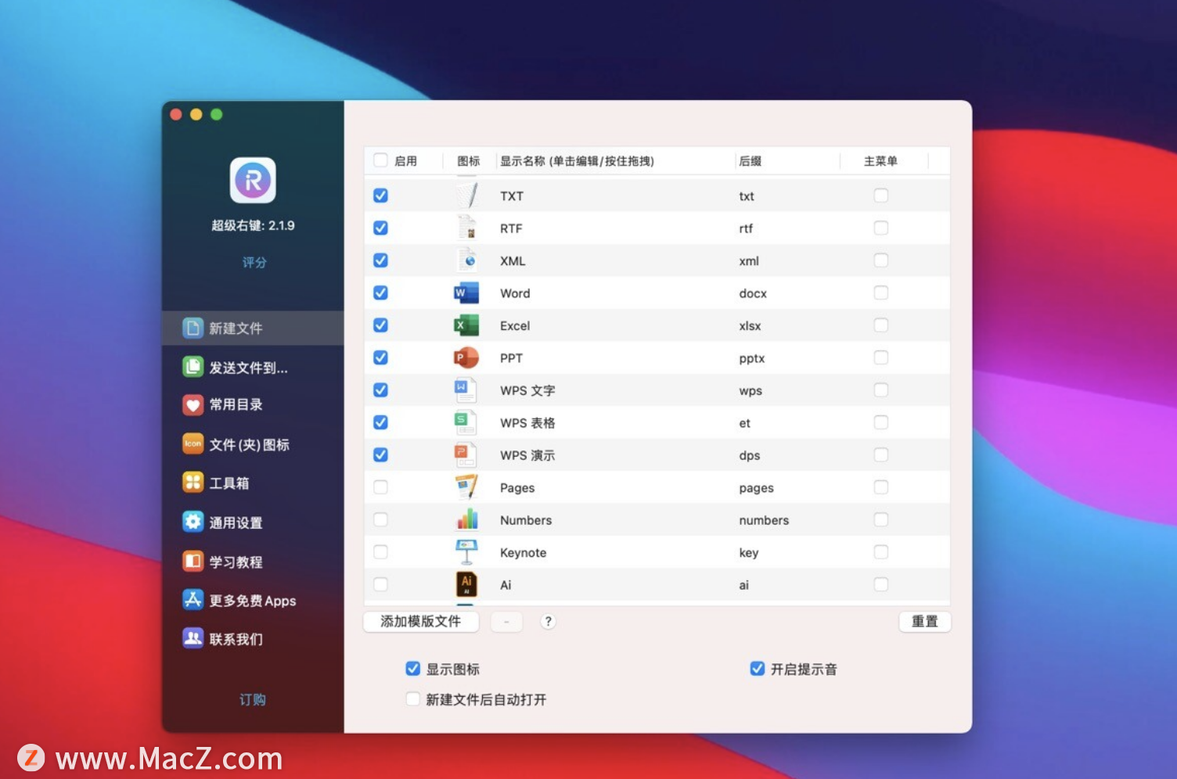Click the Keynote display name
The width and height of the screenshot is (1177, 779).
coord(524,553)
